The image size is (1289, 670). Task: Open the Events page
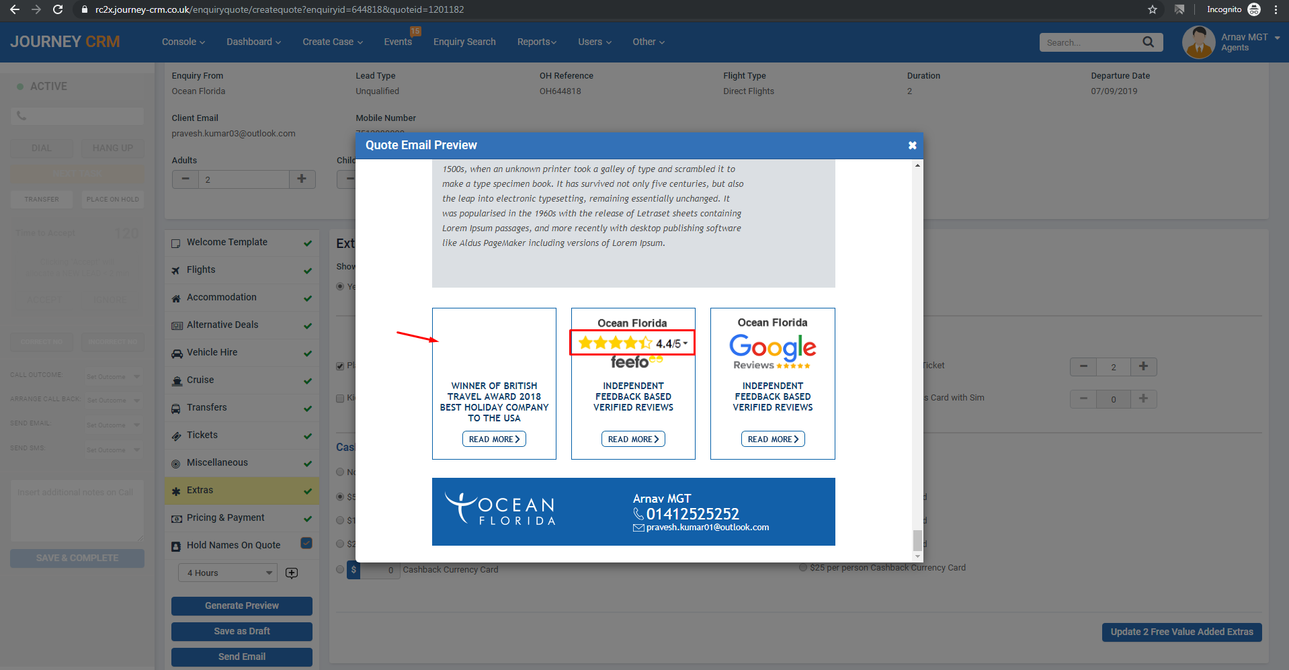point(398,42)
